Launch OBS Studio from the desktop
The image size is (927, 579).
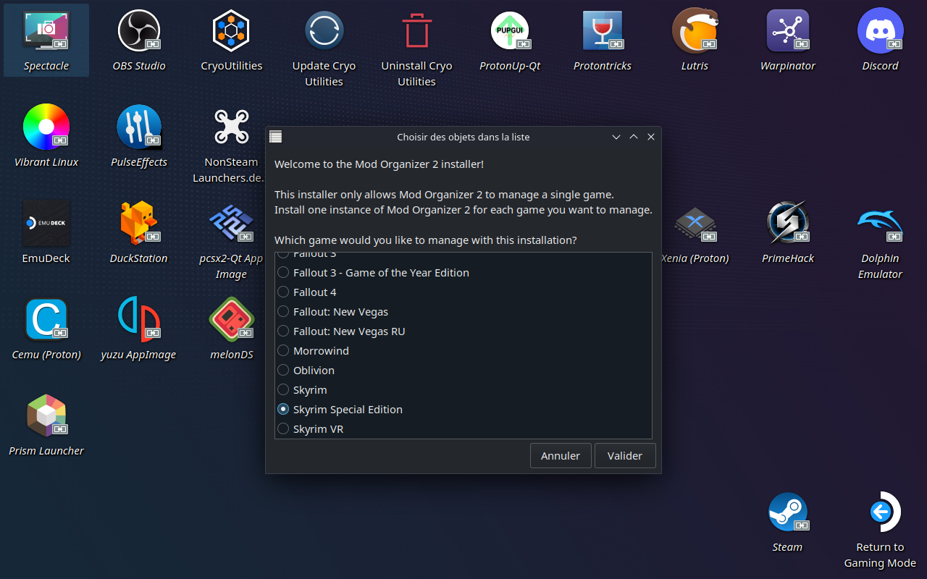tap(139, 30)
